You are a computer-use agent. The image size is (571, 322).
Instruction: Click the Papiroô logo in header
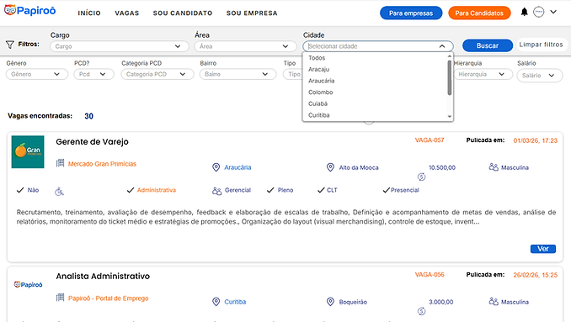[x=29, y=11]
